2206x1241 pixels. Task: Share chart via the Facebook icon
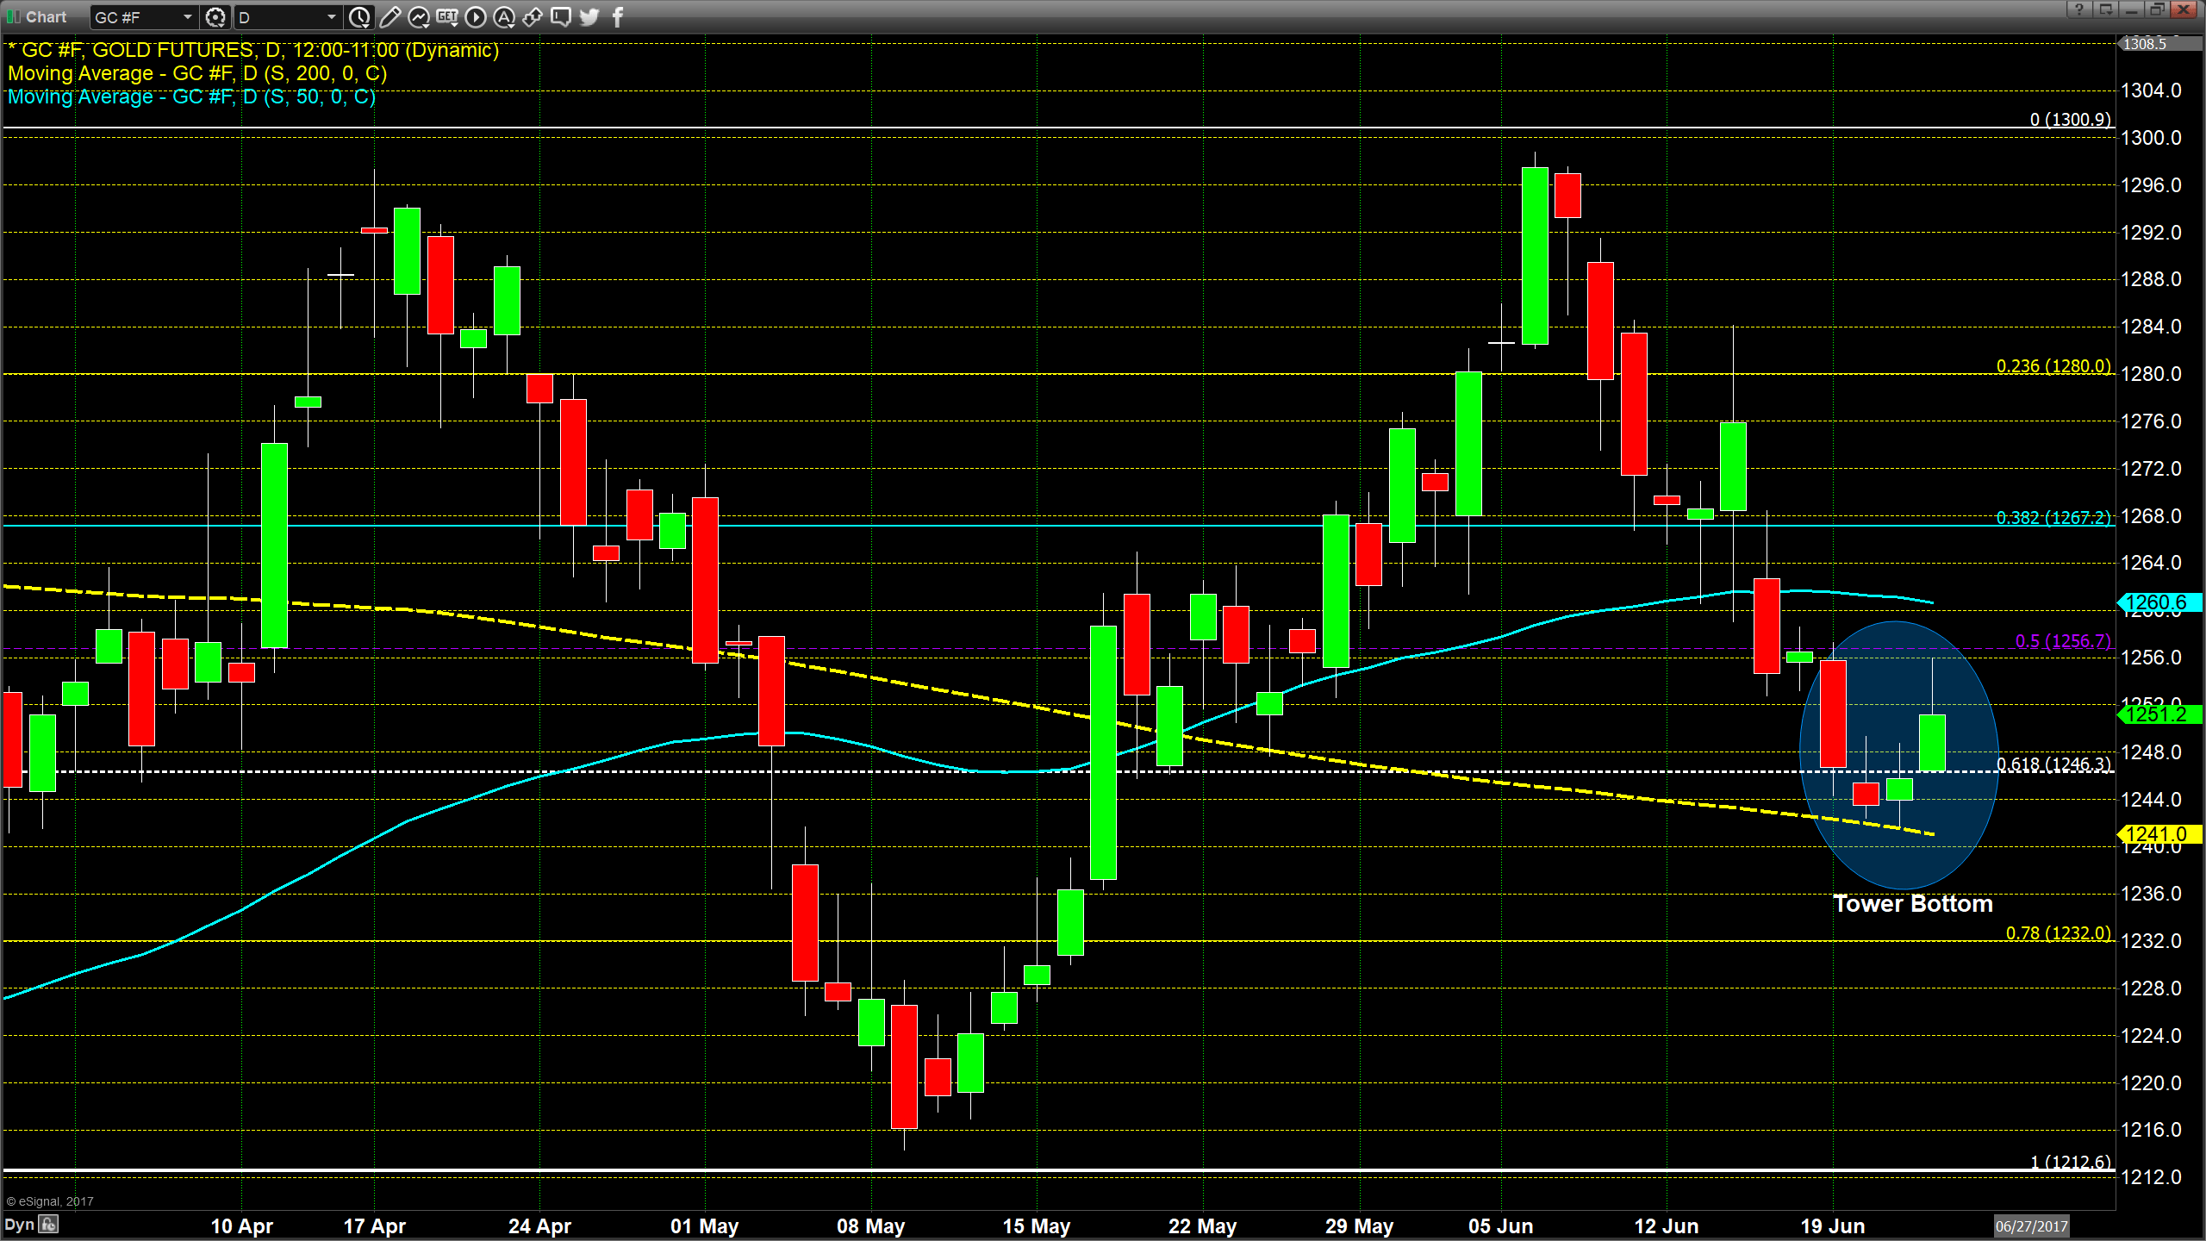(x=618, y=16)
